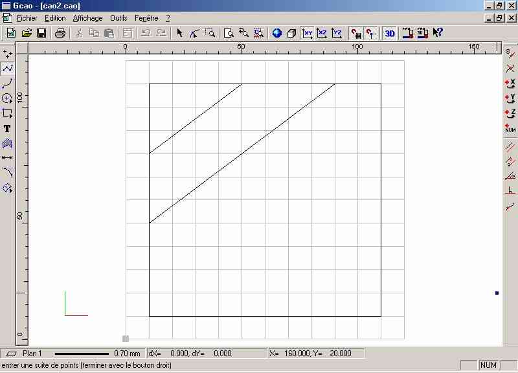Click the X coordinate lock icon
The height and width of the screenshot is (373, 518).
[x=510, y=84]
